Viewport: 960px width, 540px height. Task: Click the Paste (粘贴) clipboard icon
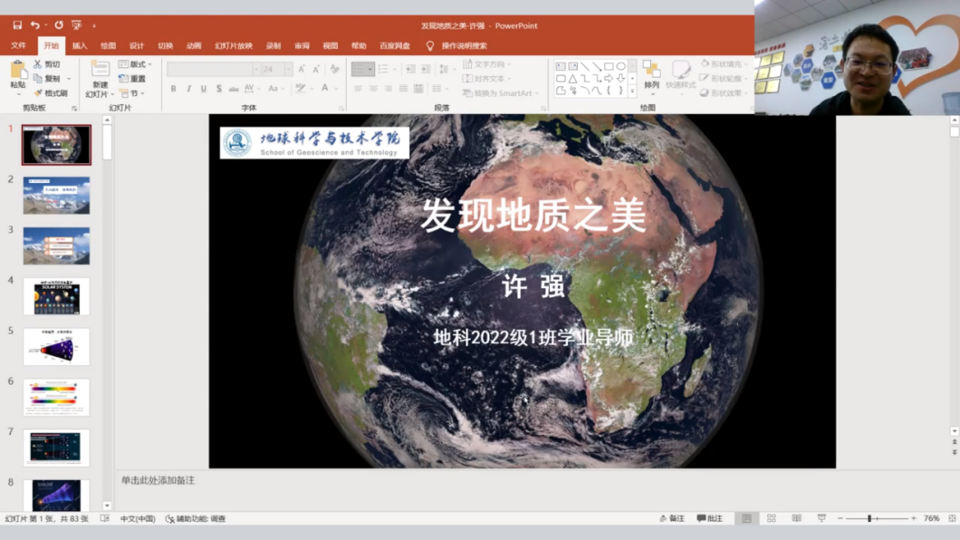point(17,72)
